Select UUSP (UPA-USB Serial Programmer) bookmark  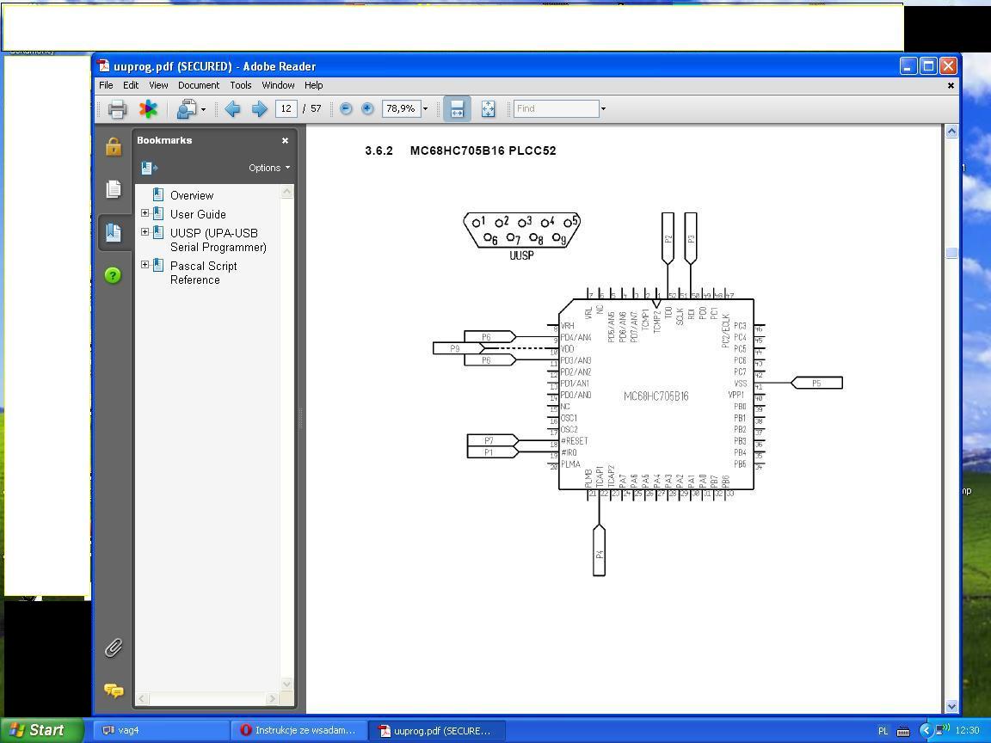tap(218, 240)
